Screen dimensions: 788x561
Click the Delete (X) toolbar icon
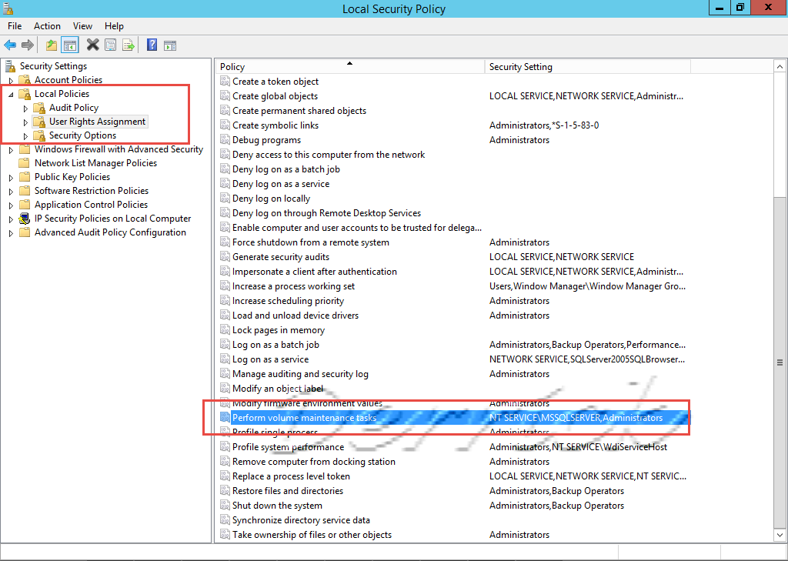pyautogui.click(x=92, y=45)
